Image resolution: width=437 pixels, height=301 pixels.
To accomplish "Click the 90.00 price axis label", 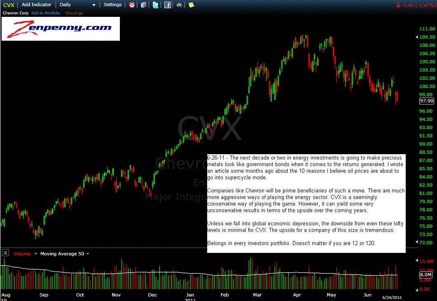I will click(x=426, y=144).
